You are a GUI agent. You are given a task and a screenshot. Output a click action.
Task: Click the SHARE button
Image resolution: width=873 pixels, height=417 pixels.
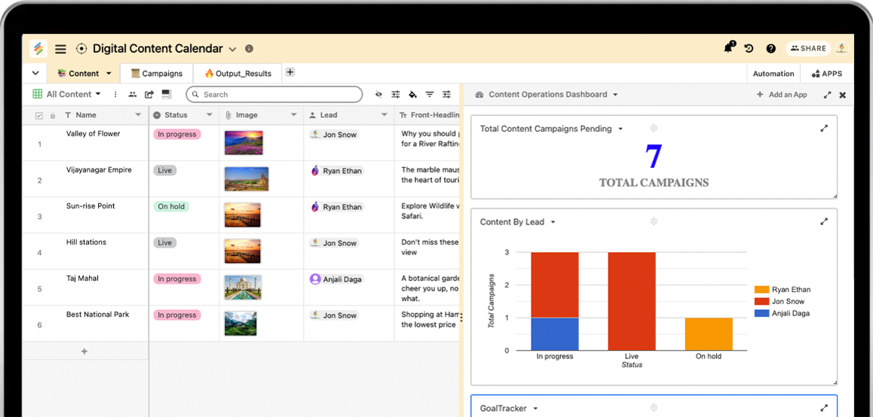[x=808, y=48]
